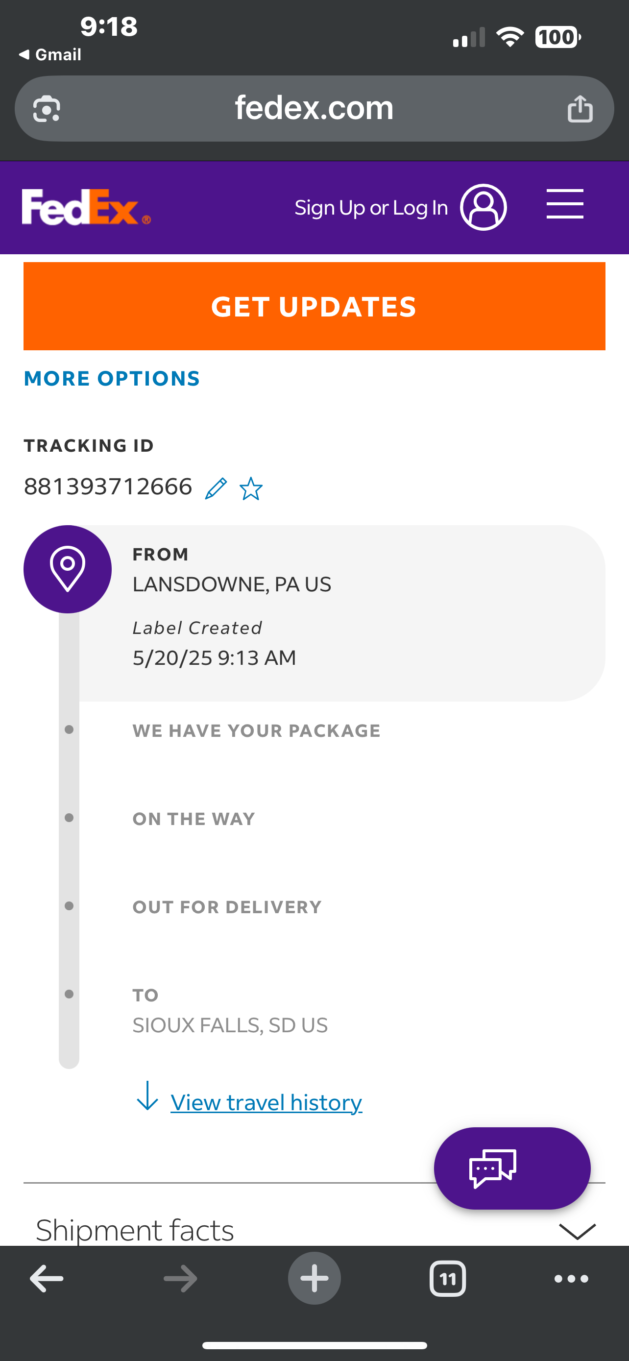Tap the camera search icon in address bar
Screen dimensions: 629x1361
[x=47, y=109]
